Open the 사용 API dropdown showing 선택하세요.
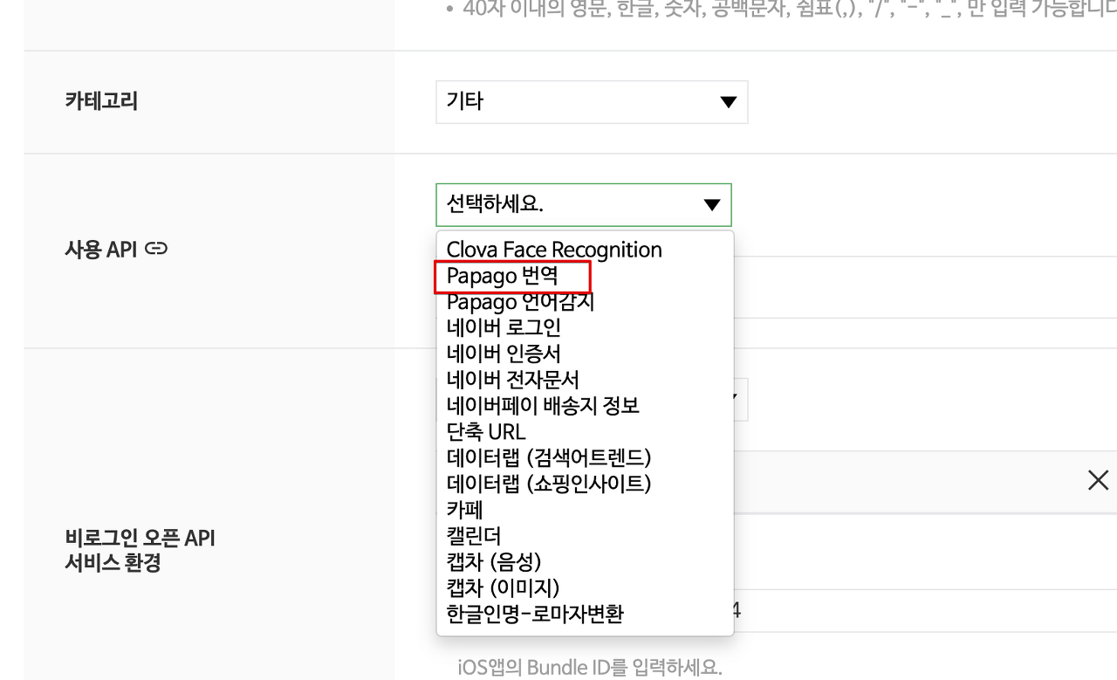Viewport: 1117px width, 680px height. (584, 205)
